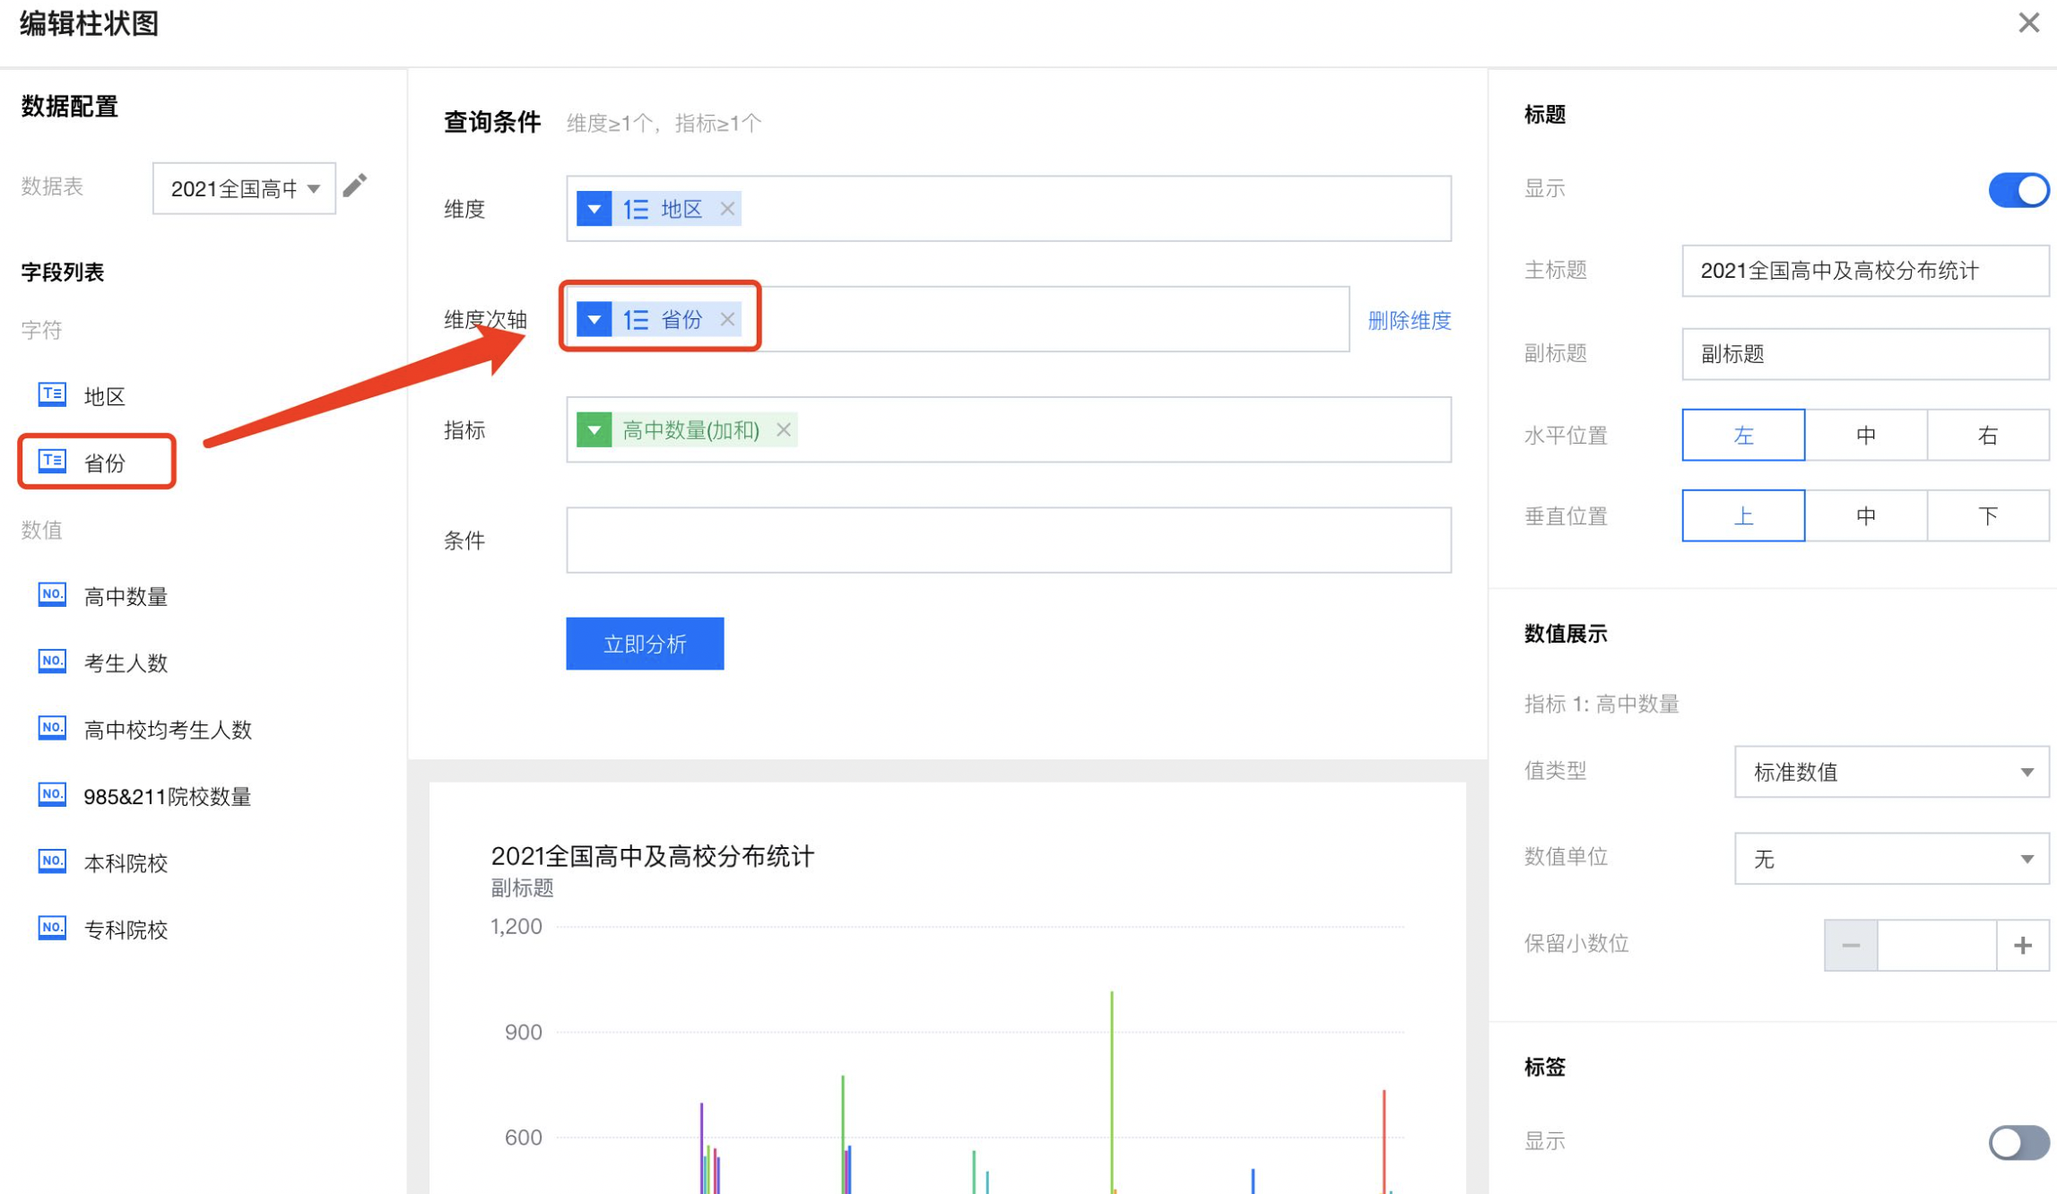The width and height of the screenshot is (2057, 1194).
Task: Click the 删除维度 link
Action: tap(1408, 320)
